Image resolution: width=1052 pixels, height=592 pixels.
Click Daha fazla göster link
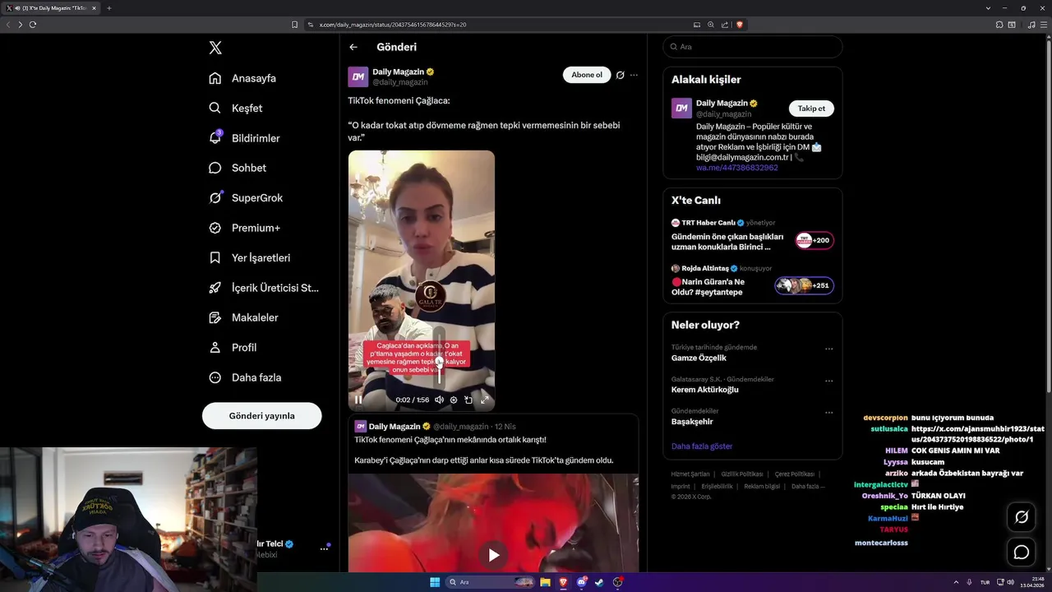[x=702, y=446]
